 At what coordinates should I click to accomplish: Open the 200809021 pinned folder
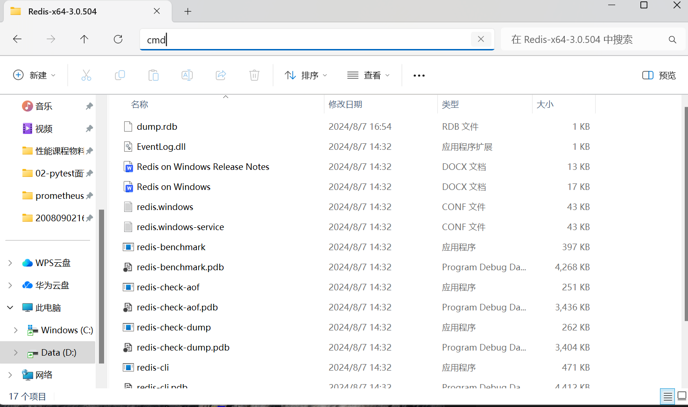[53, 218]
